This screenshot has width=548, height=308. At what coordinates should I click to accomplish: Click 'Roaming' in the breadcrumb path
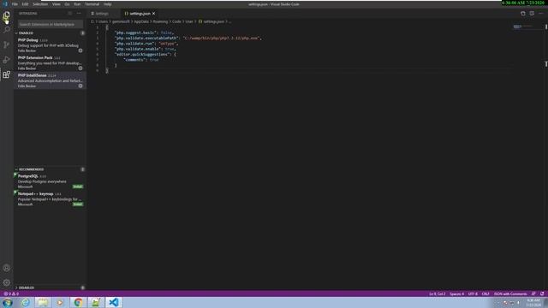(x=160, y=21)
